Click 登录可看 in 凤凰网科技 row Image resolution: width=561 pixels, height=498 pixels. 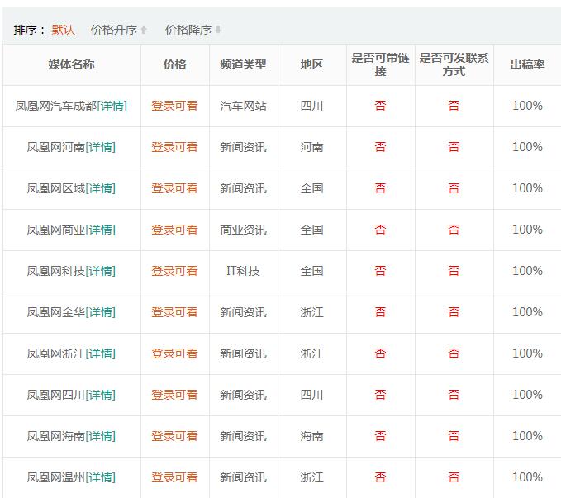(174, 271)
